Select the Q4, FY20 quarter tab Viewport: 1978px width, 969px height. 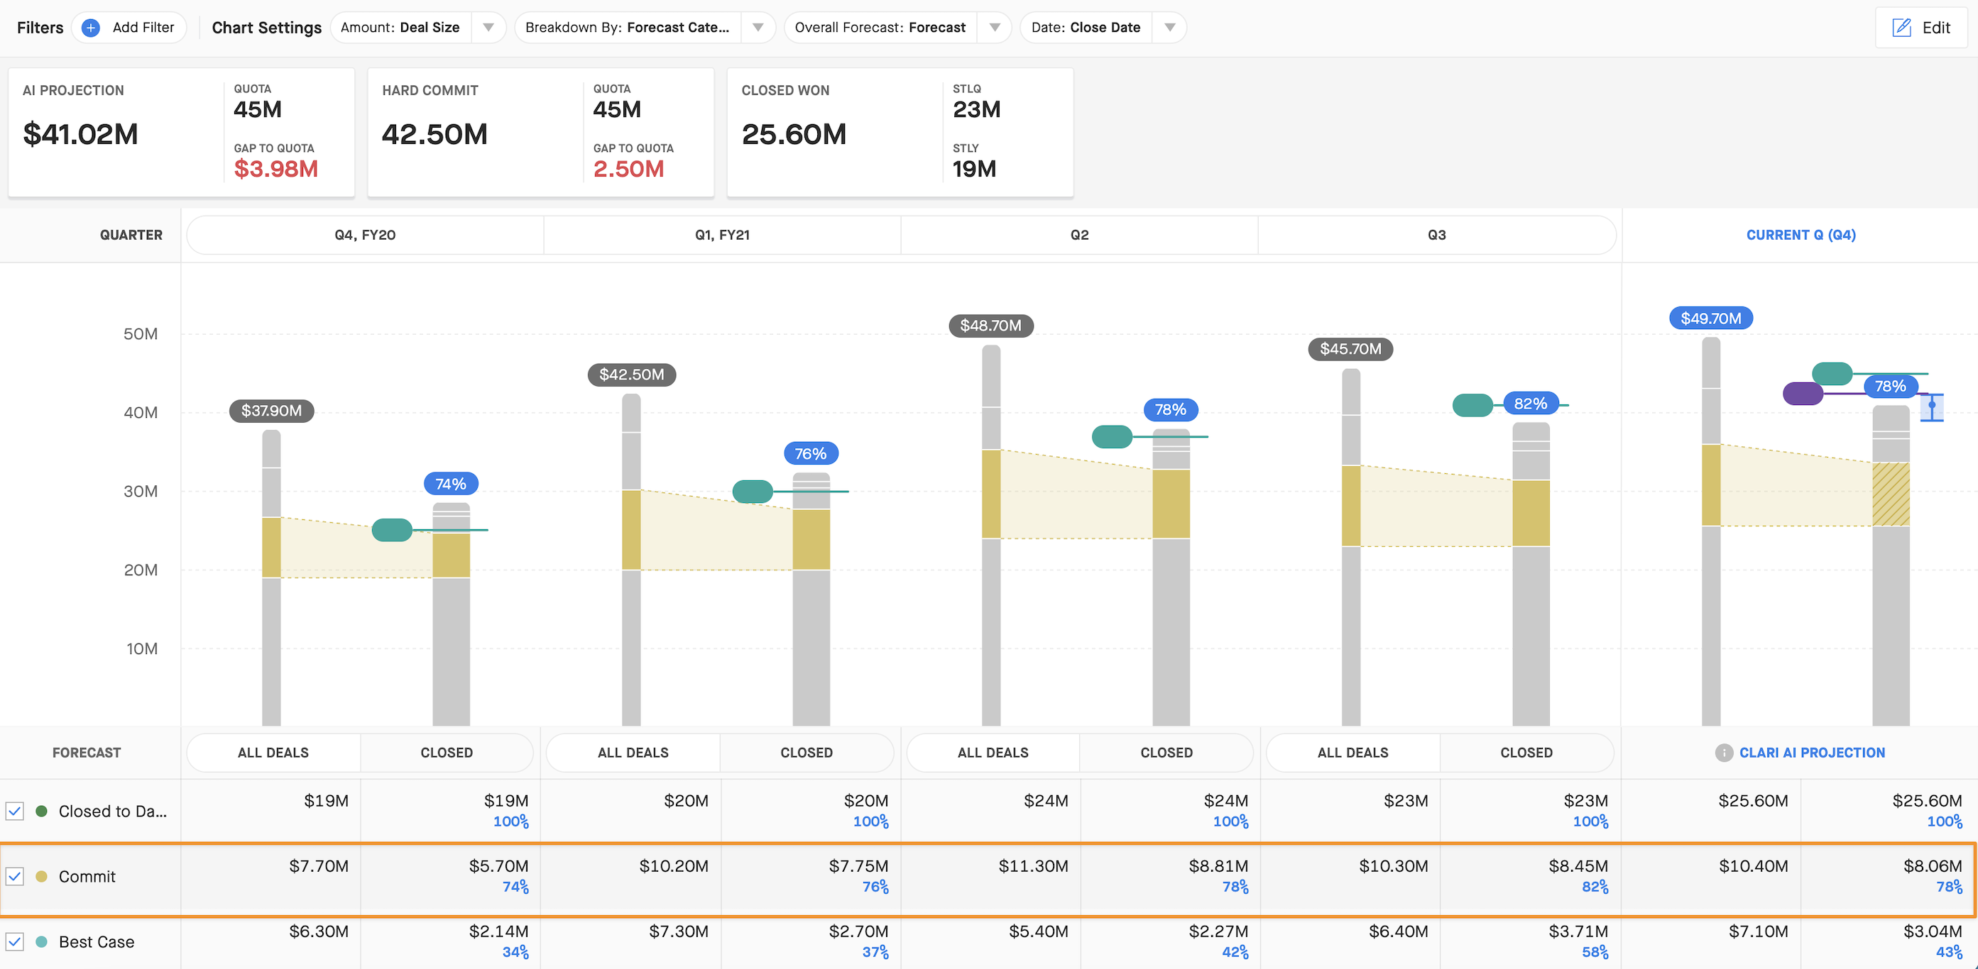point(366,235)
